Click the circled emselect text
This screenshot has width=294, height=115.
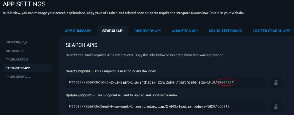click(226, 82)
